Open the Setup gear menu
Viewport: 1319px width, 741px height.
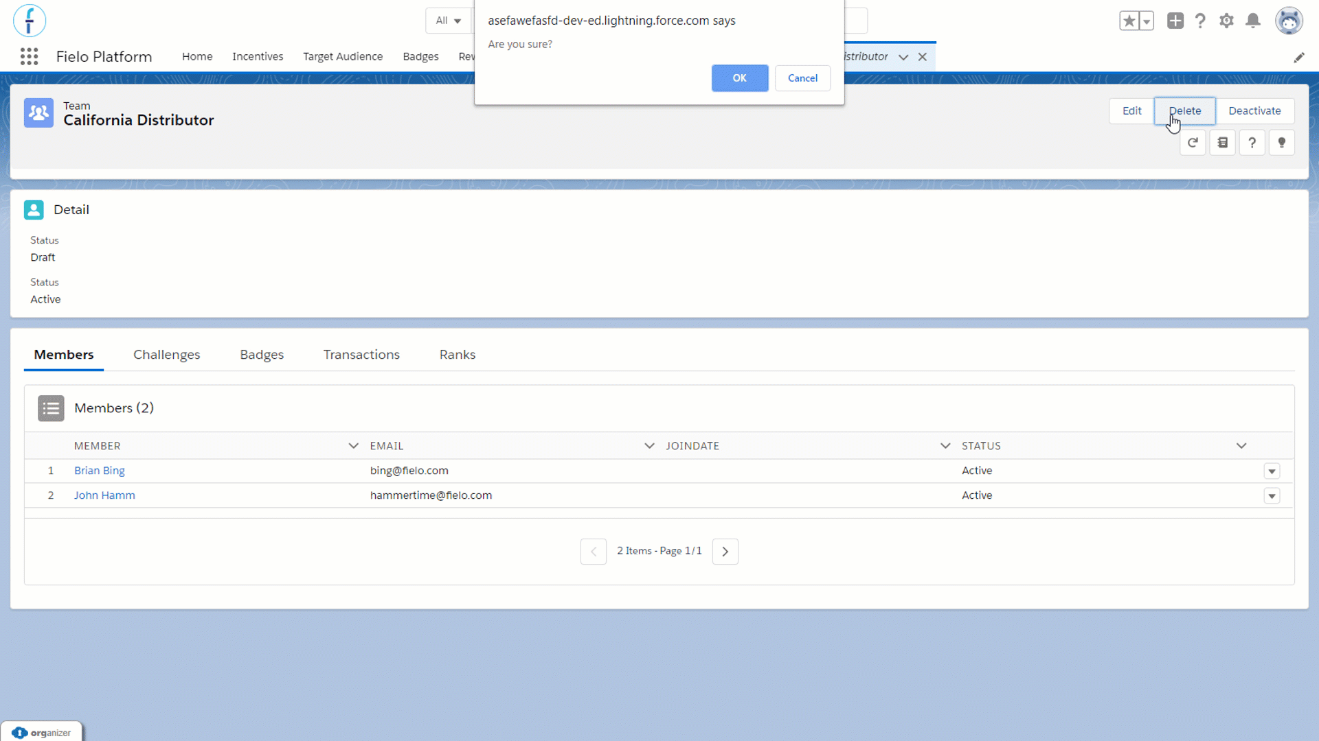coord(1226,21)
